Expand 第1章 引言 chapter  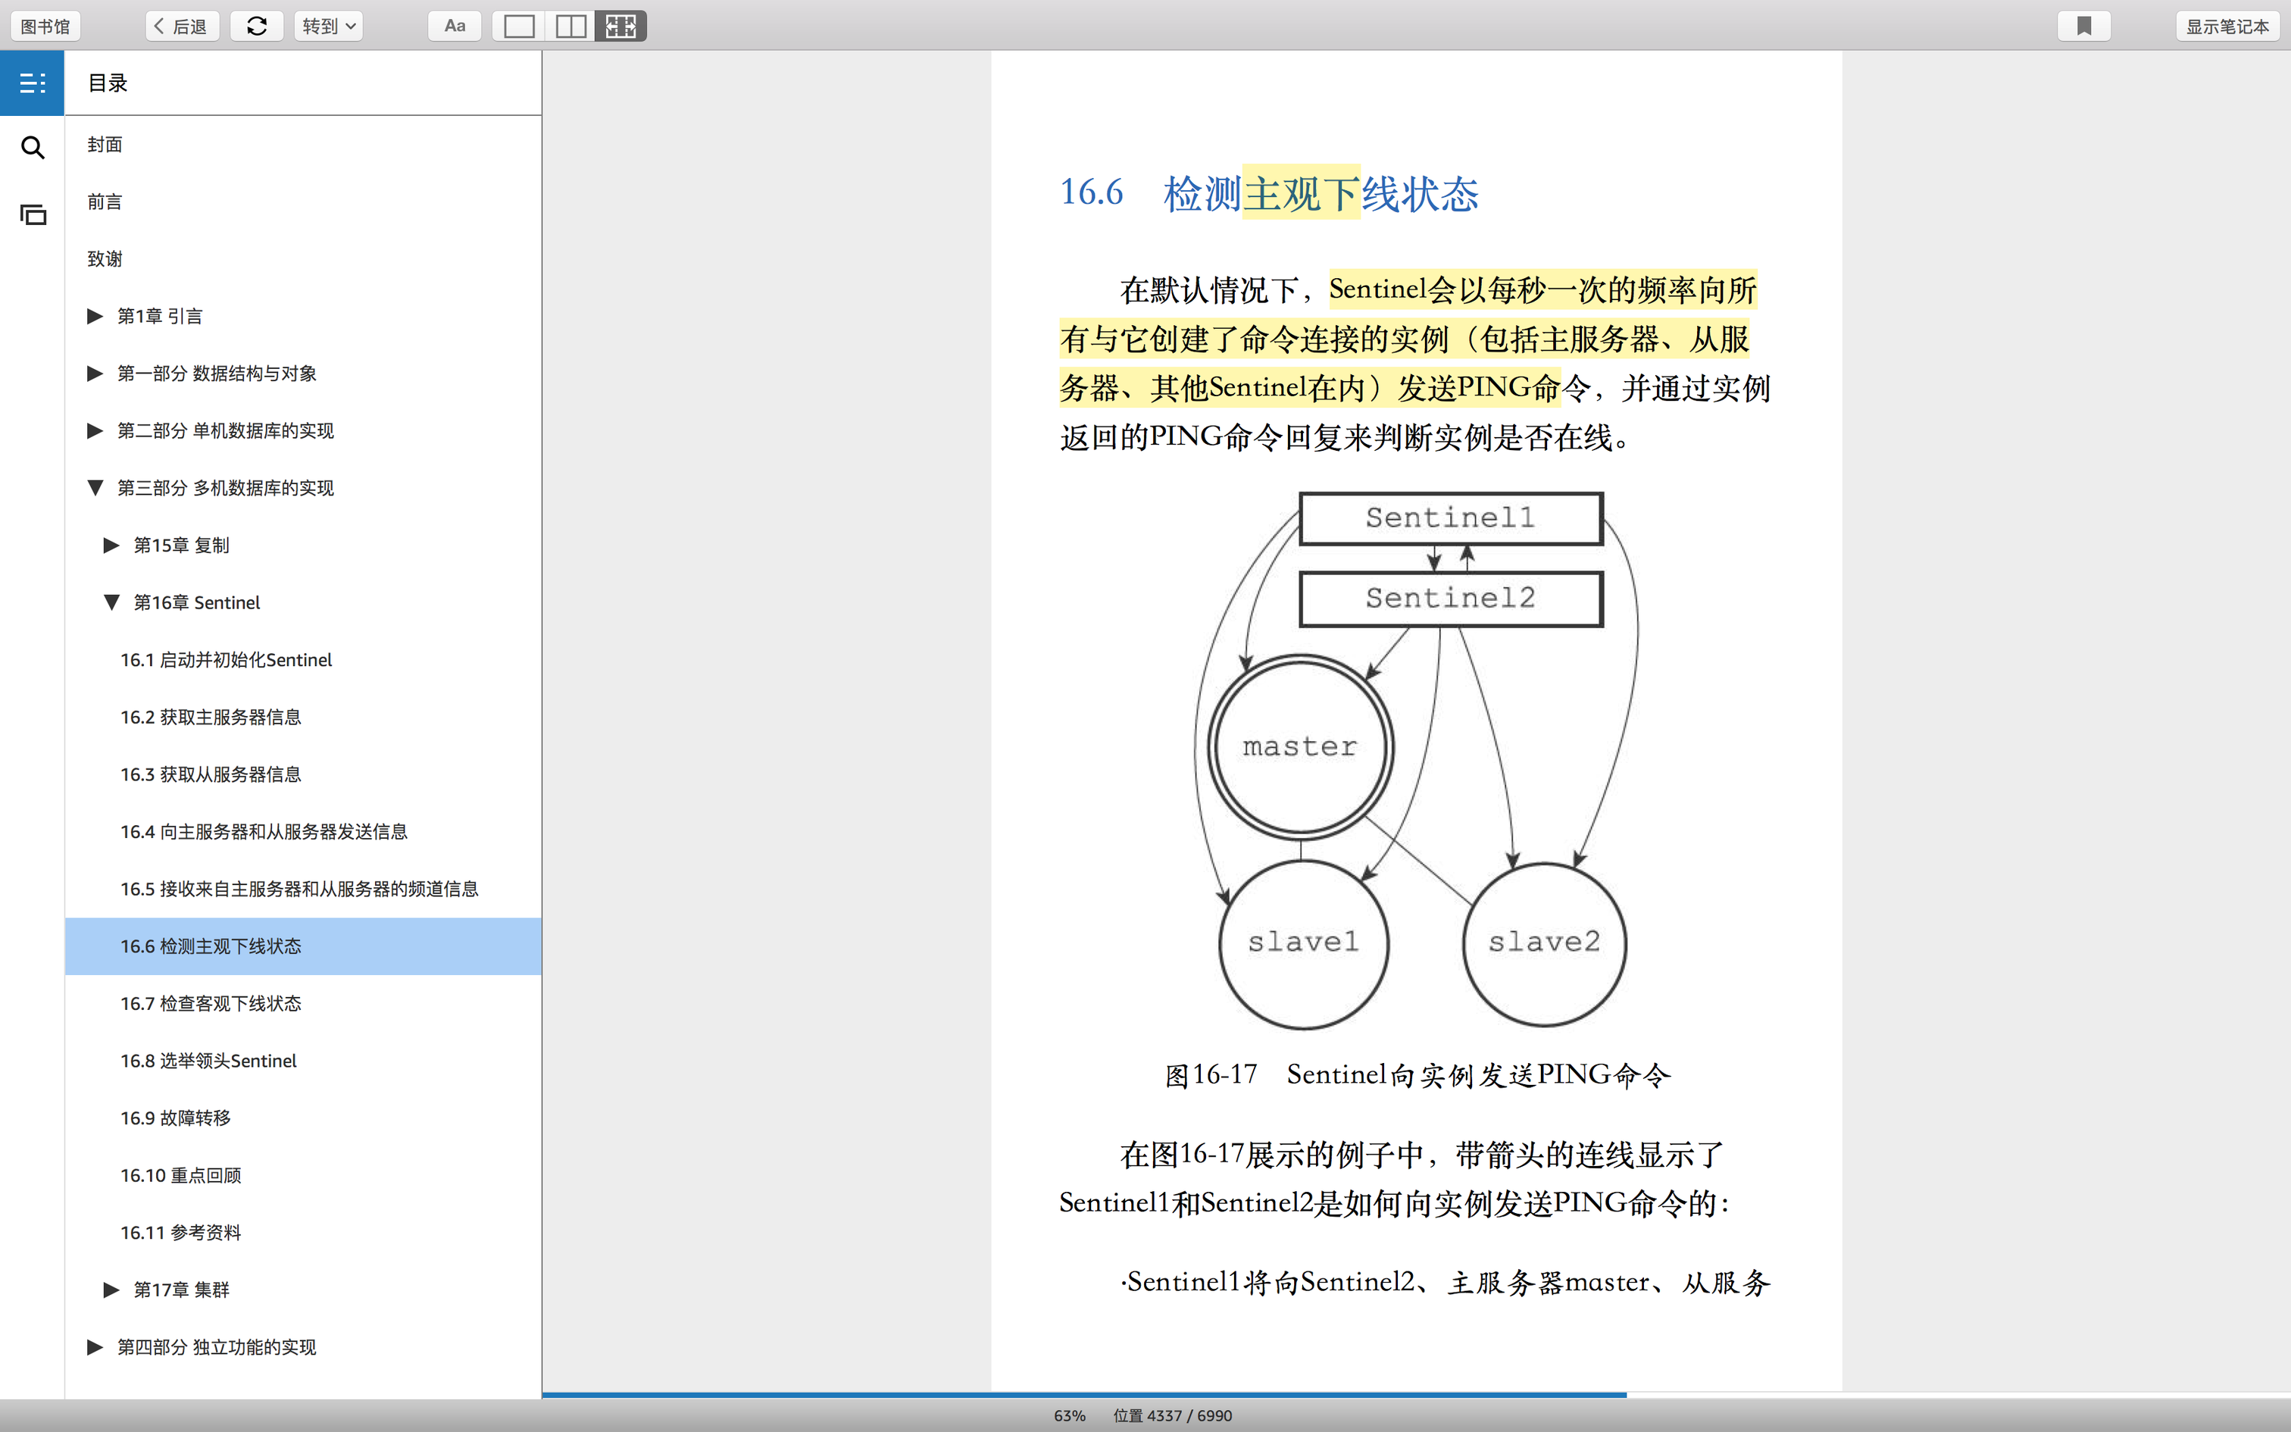[95, 317]
